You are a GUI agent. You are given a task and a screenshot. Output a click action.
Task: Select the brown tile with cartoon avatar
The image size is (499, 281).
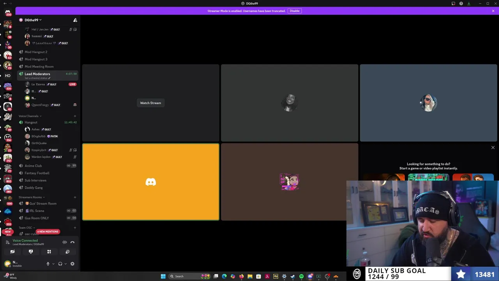(x=289, y=182)
